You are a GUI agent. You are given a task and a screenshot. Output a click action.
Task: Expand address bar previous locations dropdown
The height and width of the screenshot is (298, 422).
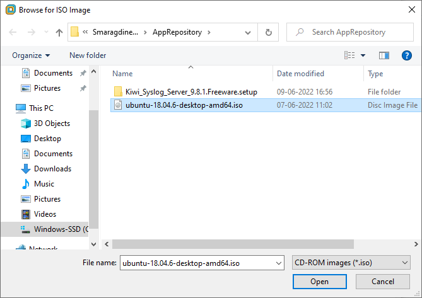pos(248,33)
